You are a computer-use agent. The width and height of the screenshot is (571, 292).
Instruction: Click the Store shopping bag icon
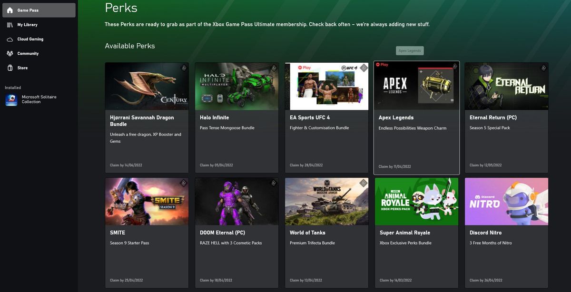point(10,68)
